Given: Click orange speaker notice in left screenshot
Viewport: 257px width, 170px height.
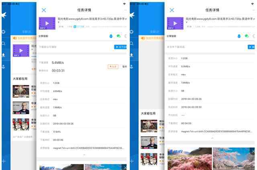Looking at the screenshot, I should coord(15,38).
